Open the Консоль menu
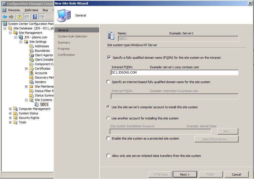 point(14,10)
